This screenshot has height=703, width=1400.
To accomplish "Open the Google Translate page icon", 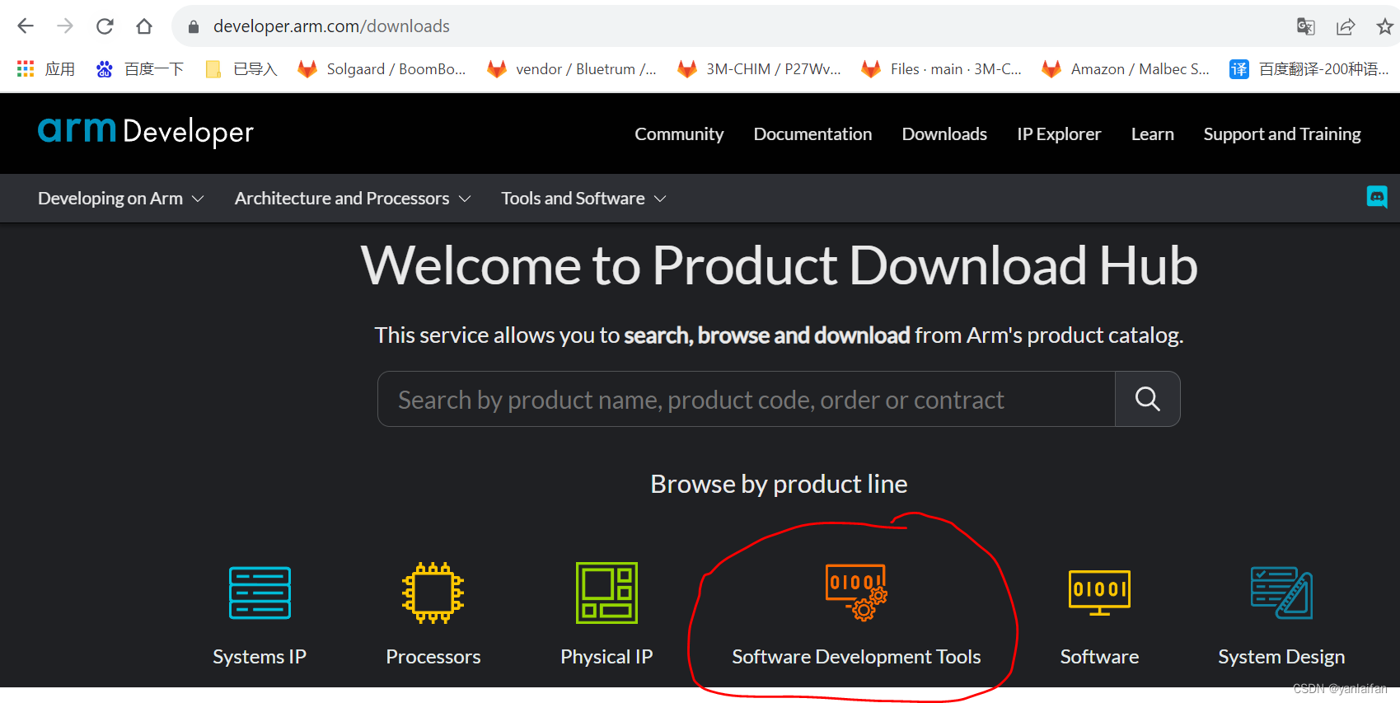I will coord(1305,26).
